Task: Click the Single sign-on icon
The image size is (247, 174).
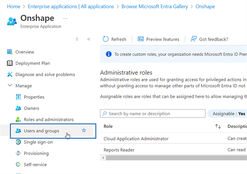Action: coord(18,142)
